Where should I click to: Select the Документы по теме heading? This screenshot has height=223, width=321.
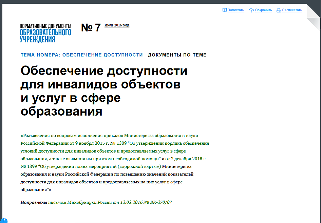(x=177, y=55)
